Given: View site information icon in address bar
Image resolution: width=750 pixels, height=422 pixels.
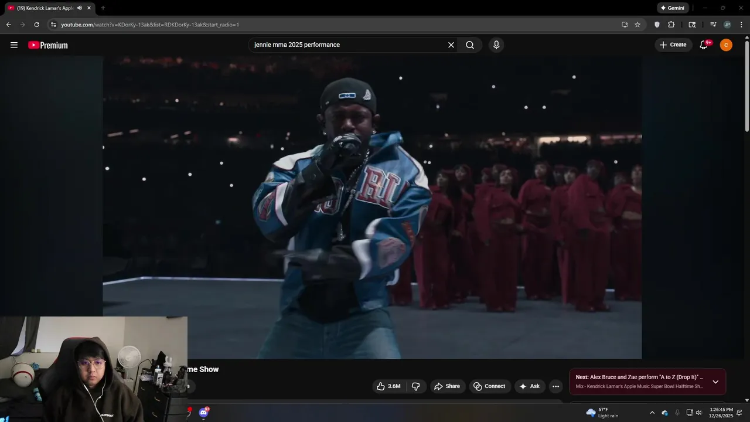Looking at the screenshot, I should tap(53, 25).
